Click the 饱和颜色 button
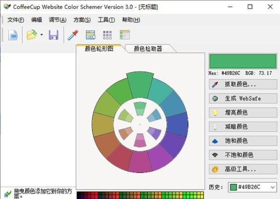Screen dimensions: 280x199 (x=243, y=141)
